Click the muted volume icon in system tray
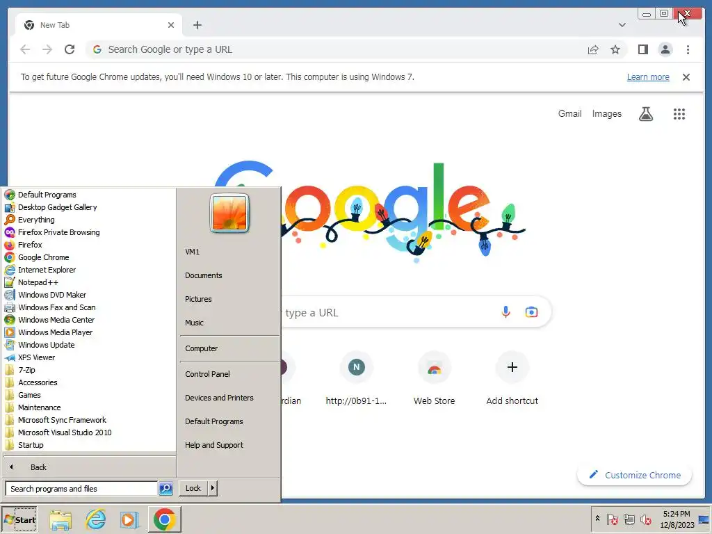This screenshot has height=534, width=712. pos(645,519)
